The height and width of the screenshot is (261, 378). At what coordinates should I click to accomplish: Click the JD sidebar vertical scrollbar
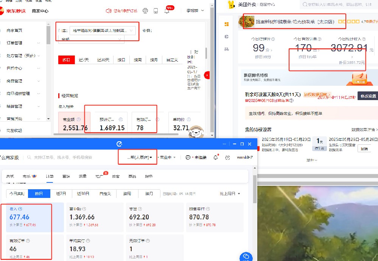pyautogui.click(x=48, y=35)
